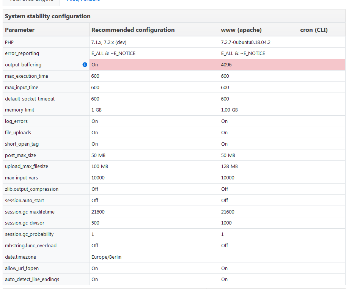349x289 pixels.
Task: Select the 'memory_limit' parameter name
Action: (20, 110)
